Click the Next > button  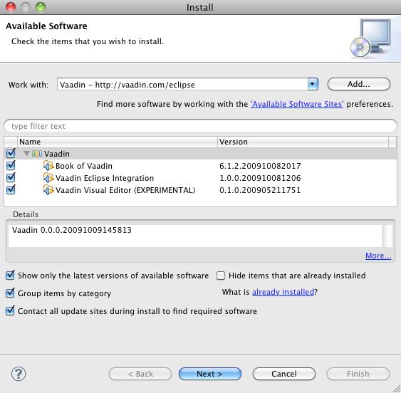209,374
